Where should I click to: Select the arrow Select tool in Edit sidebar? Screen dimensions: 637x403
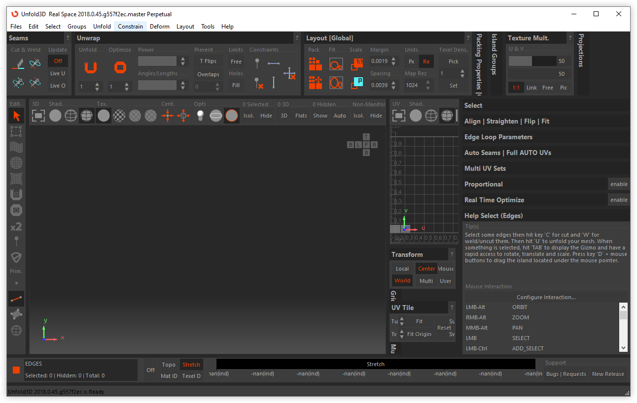tap(16, 116)
